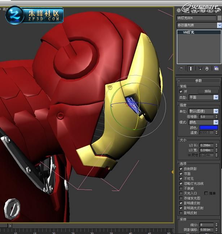Image resolution: width=222 pixels, height=234 pixels.
Task: Open the 类型 dropdown showing 平面
Action: click(204, 97)
